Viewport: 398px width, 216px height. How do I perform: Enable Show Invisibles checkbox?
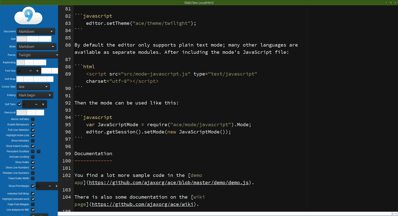point(33,141)
